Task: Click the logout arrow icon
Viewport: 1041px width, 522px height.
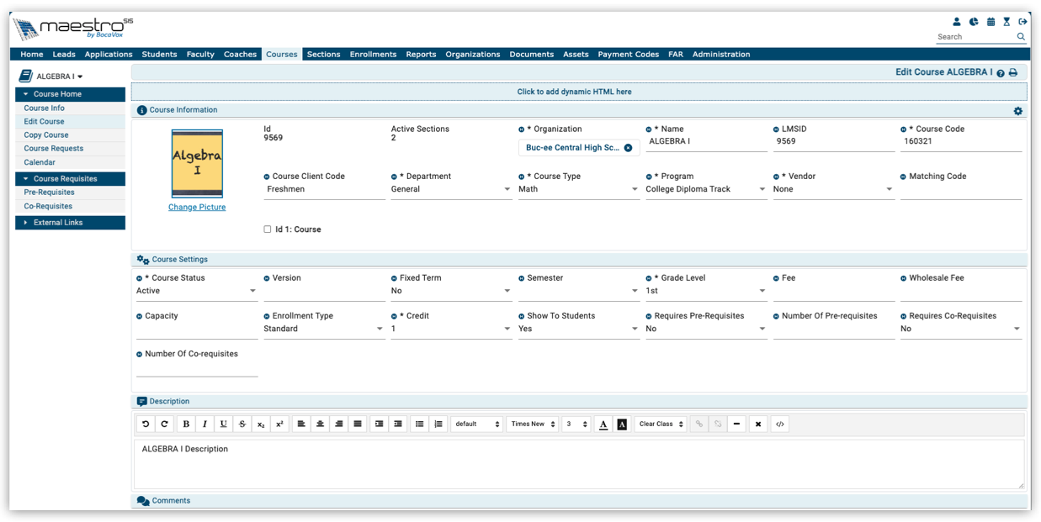Action: coord(1022,22)
